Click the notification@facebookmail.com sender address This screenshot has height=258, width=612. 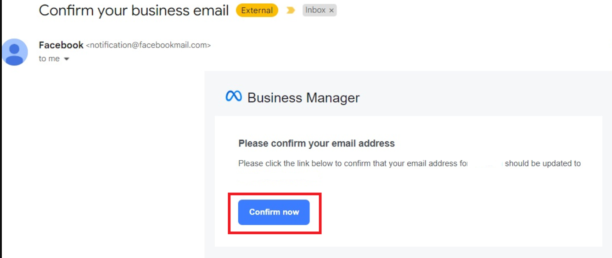tap(148, 45)
